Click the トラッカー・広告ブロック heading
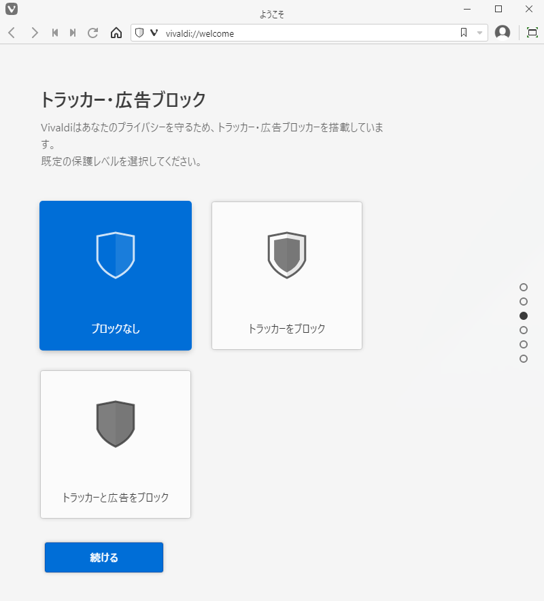544x601 pixels. click(123, 99)
